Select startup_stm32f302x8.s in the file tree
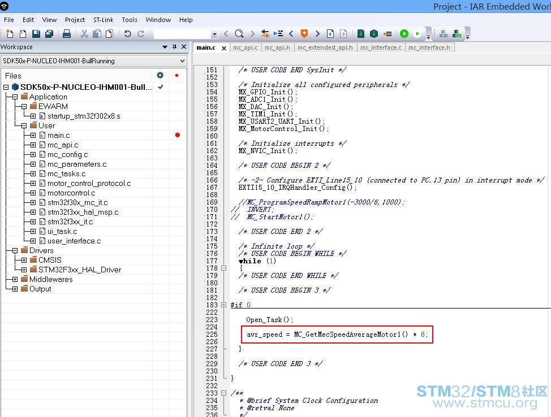Viewport: 551px width, 417px height. pyautogui.click(x=84, y=116)
